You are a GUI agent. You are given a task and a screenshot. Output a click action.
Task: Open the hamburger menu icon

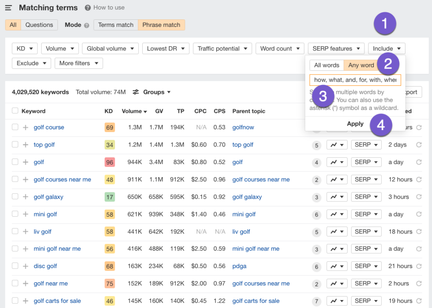pyautogui.click(x=8, y=8)
